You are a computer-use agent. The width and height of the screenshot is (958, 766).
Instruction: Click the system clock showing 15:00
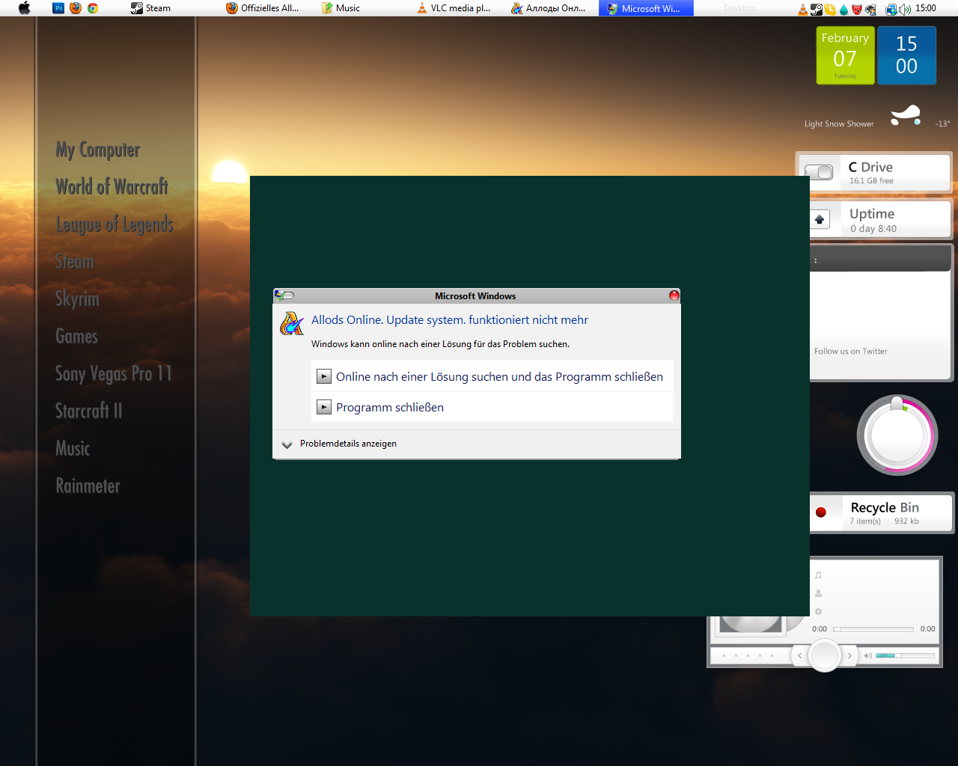tap(926, 8)
